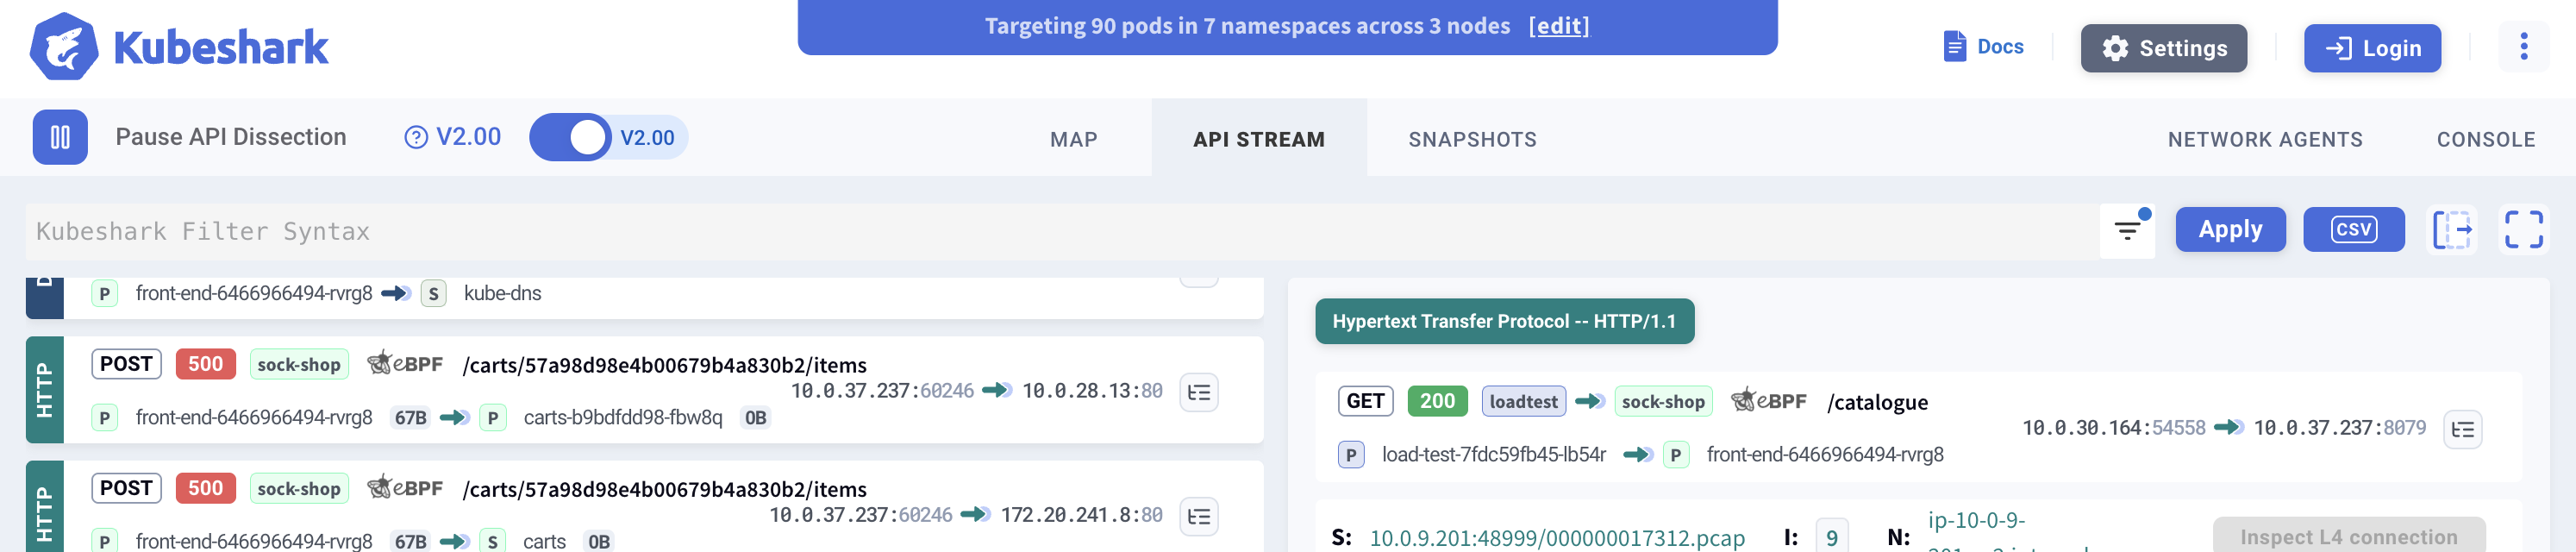Viewport: 2576px width, 552px height.
Task: Open the CONSOLE tab
Action: pyautogui.click(x=2485, y=139)
